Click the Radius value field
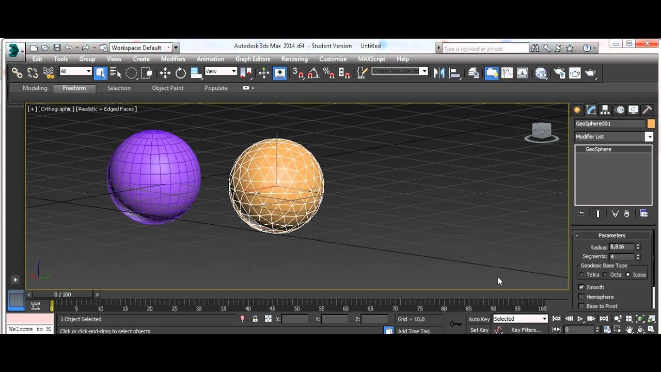This screenshot has height=372, width=661. 622,247
